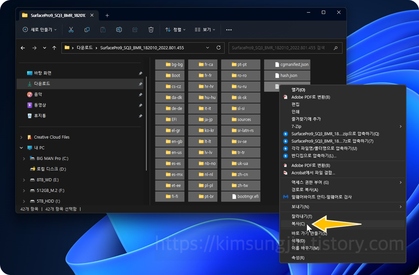The height and width of the screenshot is (275, 419).
Task: Choose 이름 바꾸기(M) menu entry
Action: point(343,248)
